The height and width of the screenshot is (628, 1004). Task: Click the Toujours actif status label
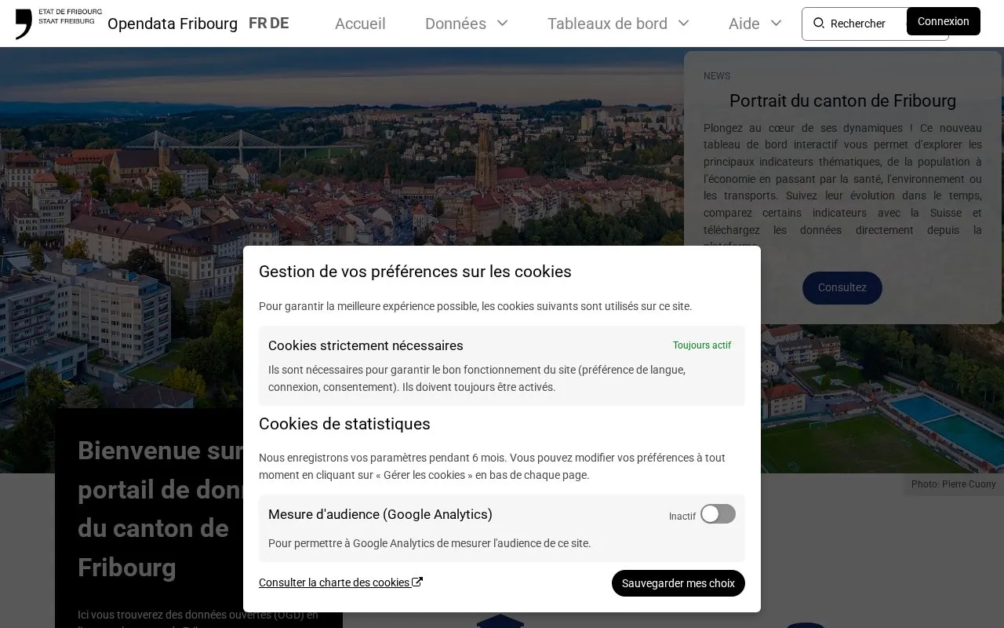click(x=702, y=345)
